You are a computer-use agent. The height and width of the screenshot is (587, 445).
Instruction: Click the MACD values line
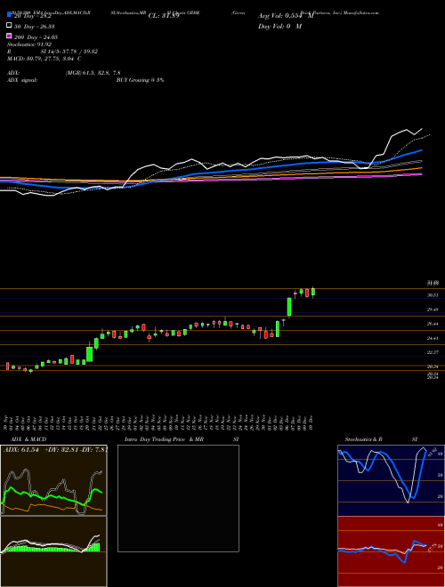pyautogui.click(x=44, y=59)
